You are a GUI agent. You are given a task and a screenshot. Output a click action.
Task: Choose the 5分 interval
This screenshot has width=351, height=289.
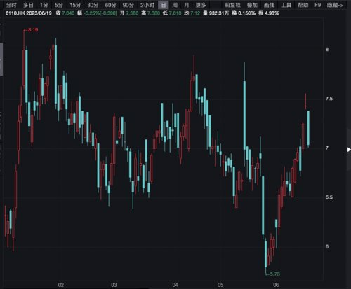[x=59, y=5]
